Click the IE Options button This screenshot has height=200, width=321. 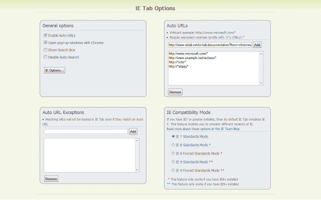pos(55,70)
